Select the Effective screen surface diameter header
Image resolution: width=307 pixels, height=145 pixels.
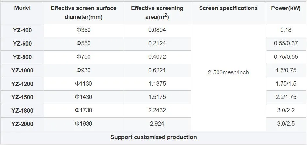(83, 12)
